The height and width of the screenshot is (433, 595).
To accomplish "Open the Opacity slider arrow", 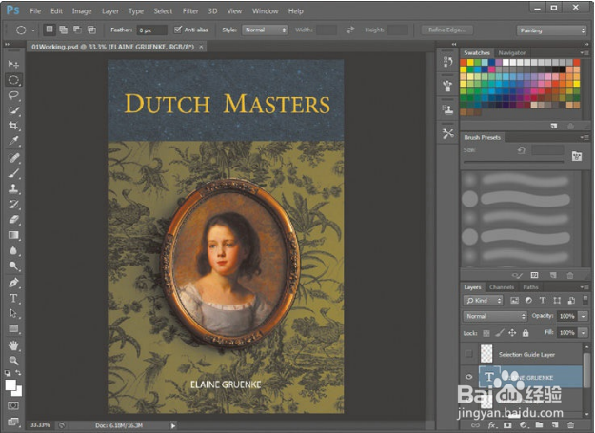I will click(583, 316).
